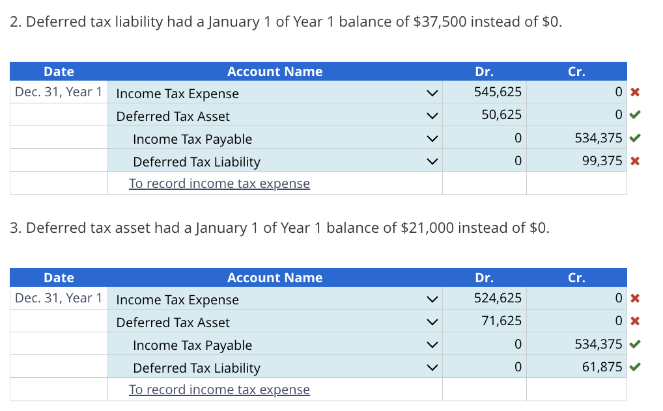Screen dimensions: 663x411
Task: Open Income Tax Expense dropdown in table 2
Action: click(x=430, y=94)
